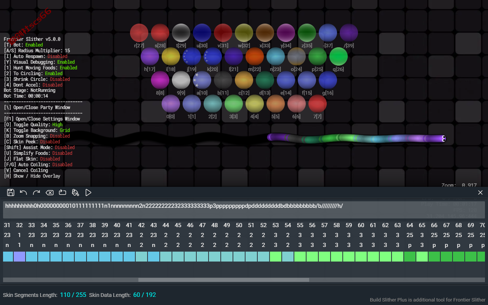Select the dark green cell under segment 64
The image size is (488, 305).
click(410, 257)
